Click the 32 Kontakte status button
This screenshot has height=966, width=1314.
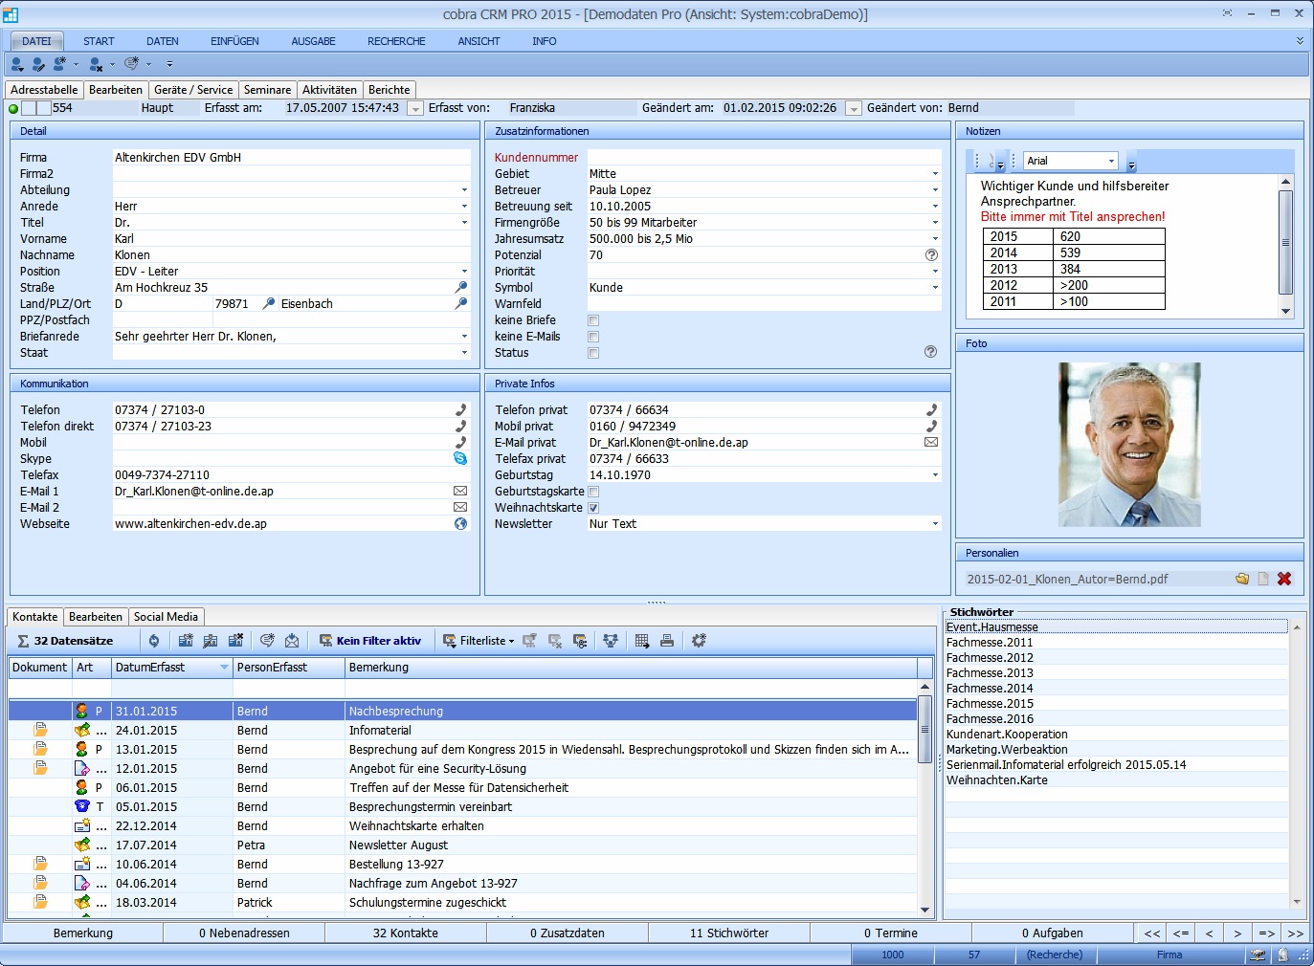click(406, 933)
